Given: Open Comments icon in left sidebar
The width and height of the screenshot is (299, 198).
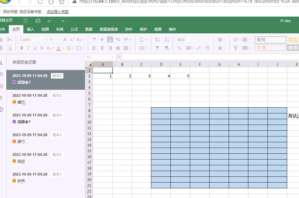Looking at the screenshot, I should tap(1, 75).
